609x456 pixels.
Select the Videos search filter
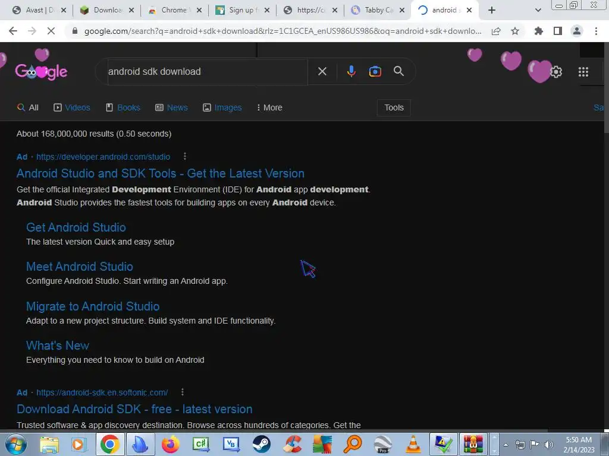(72, 107)
